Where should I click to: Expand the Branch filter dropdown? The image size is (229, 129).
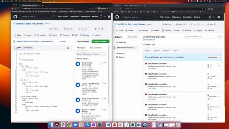tap(166, 51)
